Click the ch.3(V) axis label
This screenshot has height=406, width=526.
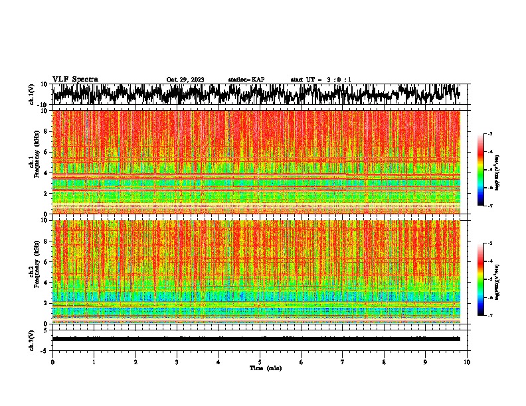(31, 340)
